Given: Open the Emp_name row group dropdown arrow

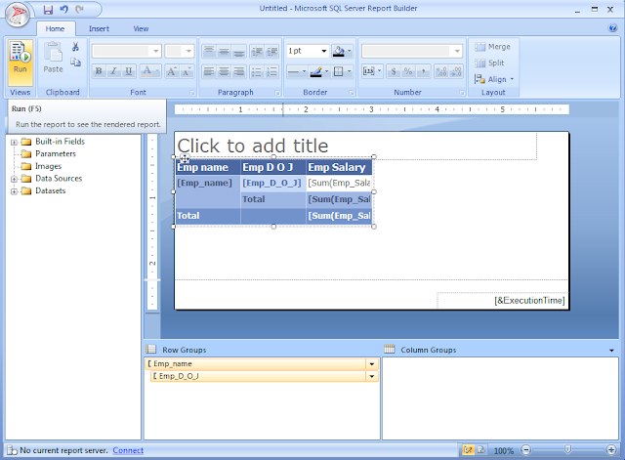Looking at the screenshot, I should 371,364.
